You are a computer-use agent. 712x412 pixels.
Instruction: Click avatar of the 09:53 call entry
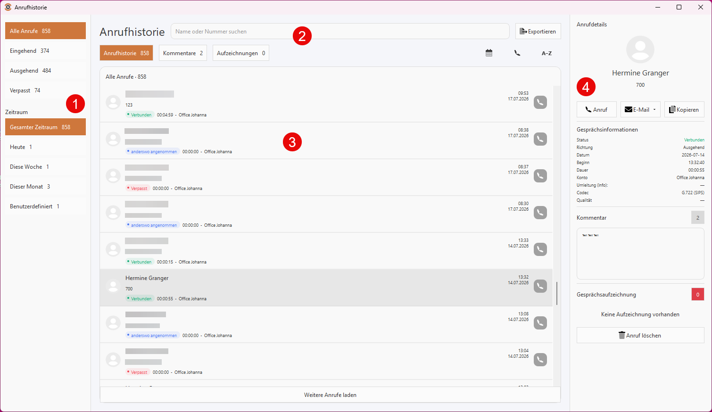[113, 102]
